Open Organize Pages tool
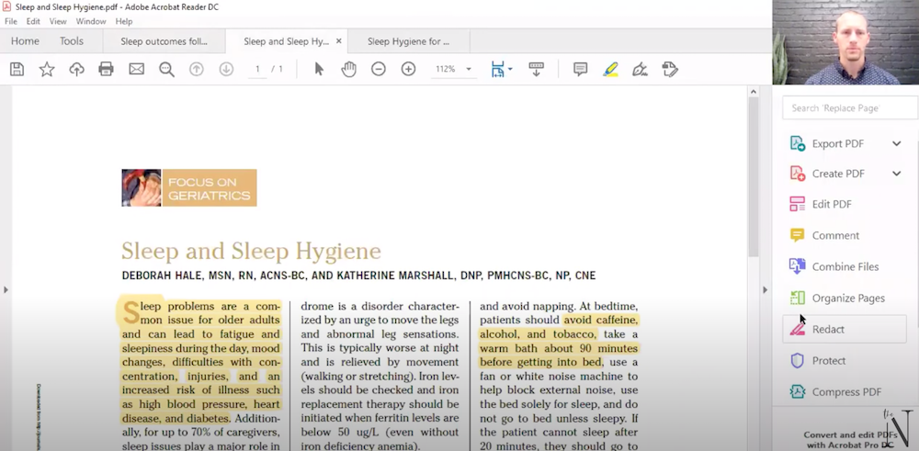The width and height of the screenshot is (919, 451). click(848, 299)
